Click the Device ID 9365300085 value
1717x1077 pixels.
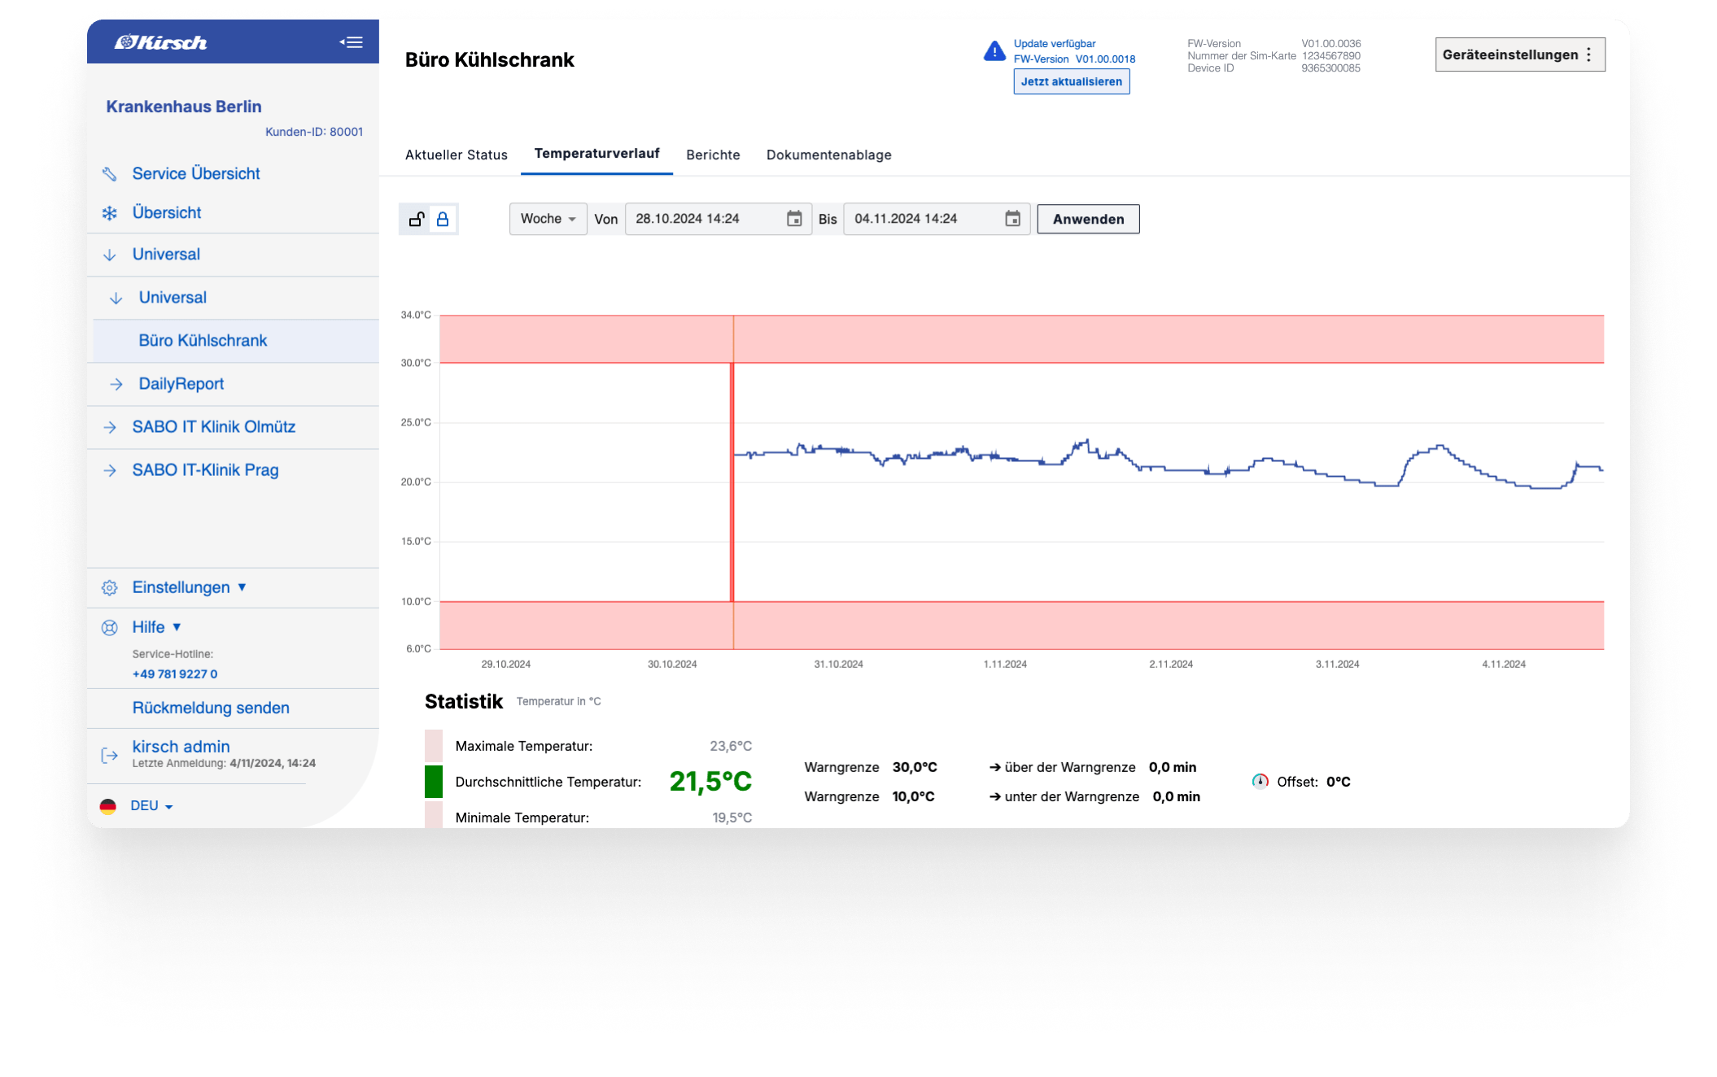click(1330, 68)
